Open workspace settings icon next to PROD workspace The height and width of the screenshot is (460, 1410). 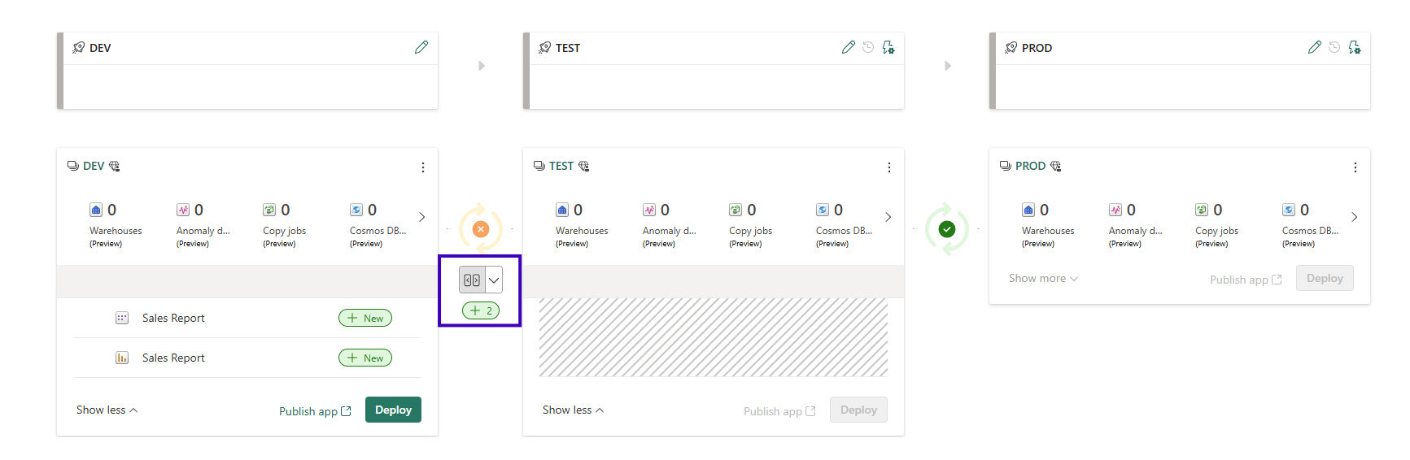point(1056,166)
